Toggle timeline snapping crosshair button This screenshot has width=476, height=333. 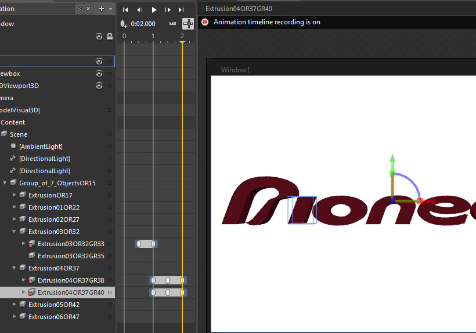click(188, 24)
